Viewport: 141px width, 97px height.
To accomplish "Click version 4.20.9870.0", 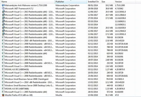I will point(120,69).
